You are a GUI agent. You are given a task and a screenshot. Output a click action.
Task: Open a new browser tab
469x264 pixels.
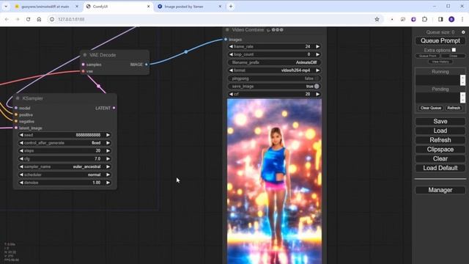coord(231,7)
